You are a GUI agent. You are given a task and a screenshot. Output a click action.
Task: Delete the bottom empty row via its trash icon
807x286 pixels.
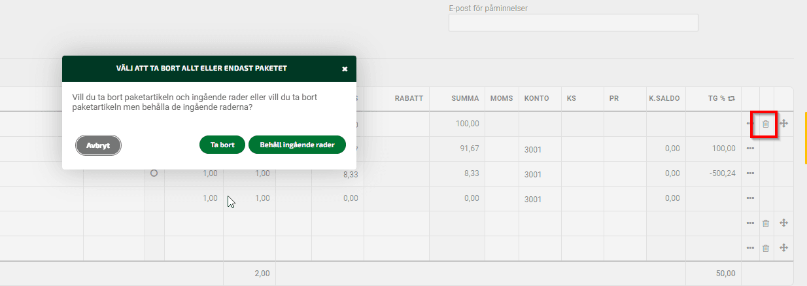pyautogui.click(x=765, y=248)
